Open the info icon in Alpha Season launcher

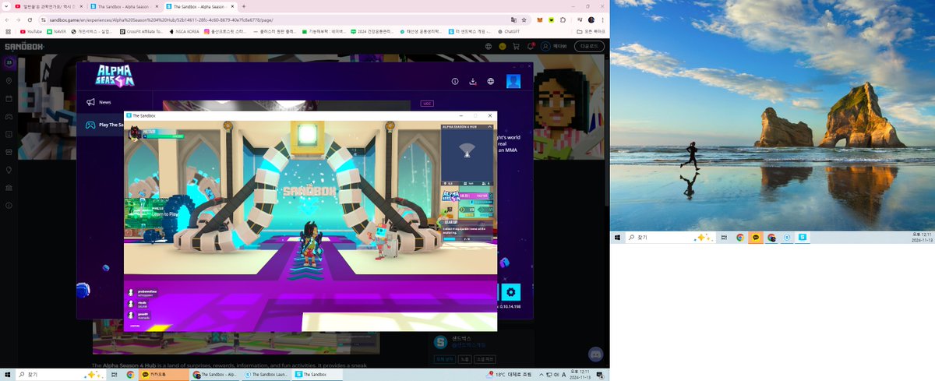tap(455, 81)
